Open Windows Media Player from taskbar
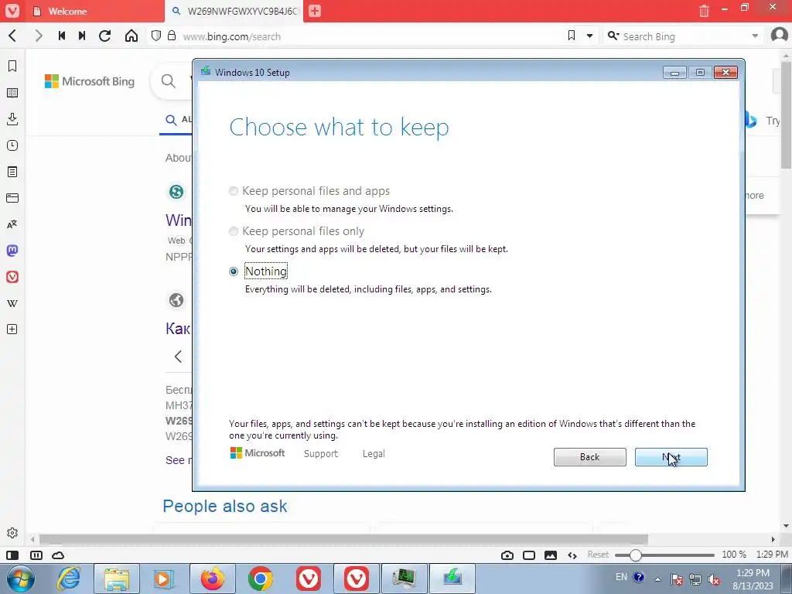This screenshot has height=594, width=792. tap(165, 579)
